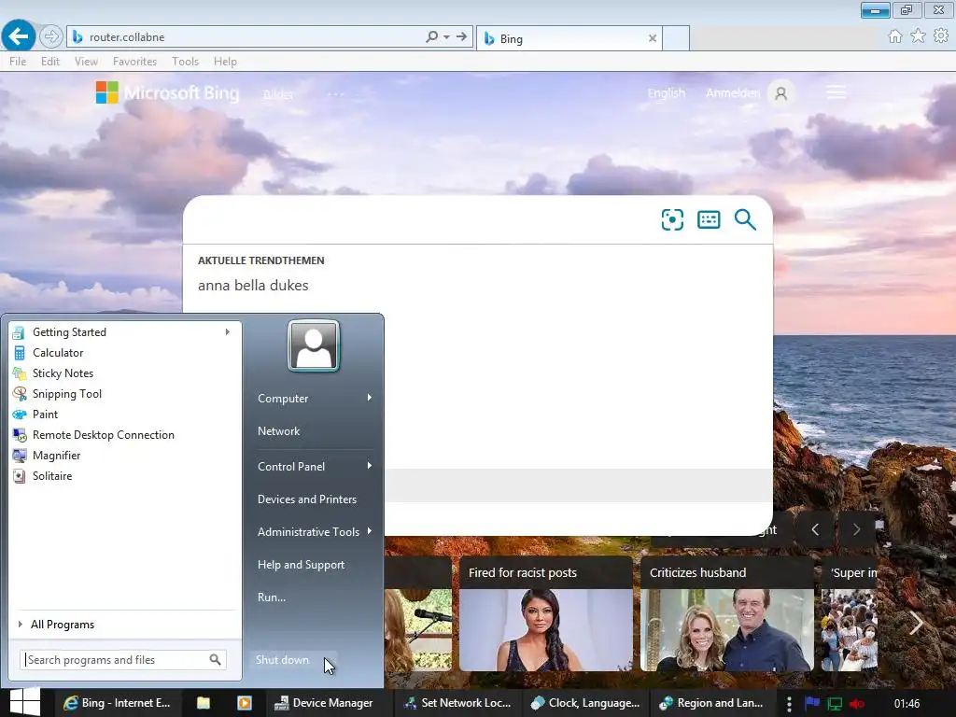
Task: Click the address bar search magnifier icon
Action: point(431,36)
